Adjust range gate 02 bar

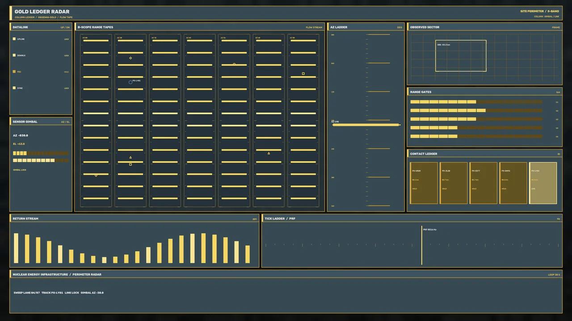point(476,111)
